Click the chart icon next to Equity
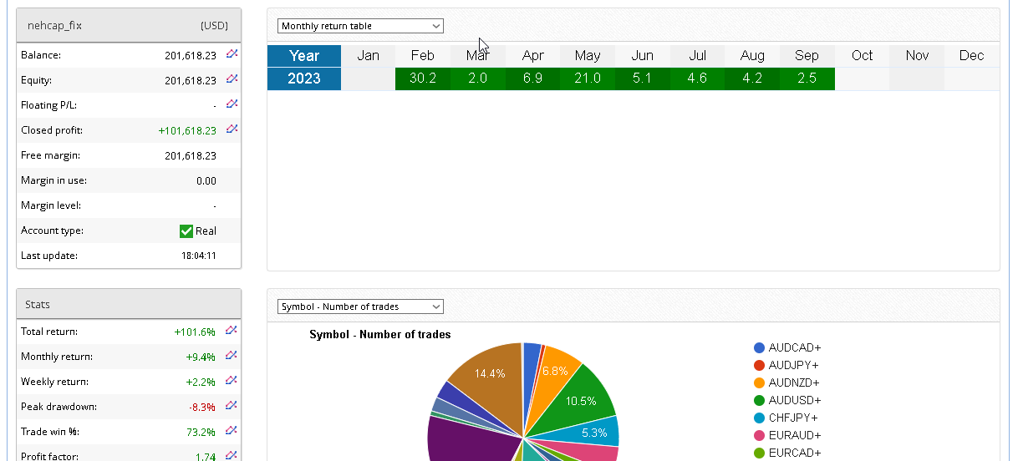 (x=232, y=79)
